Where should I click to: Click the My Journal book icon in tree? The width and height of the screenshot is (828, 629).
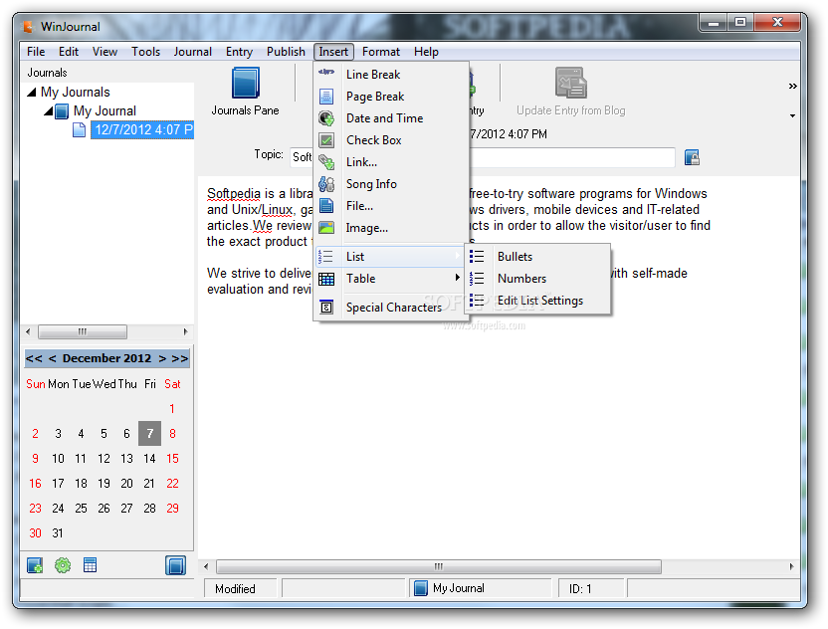pos(62,111)
